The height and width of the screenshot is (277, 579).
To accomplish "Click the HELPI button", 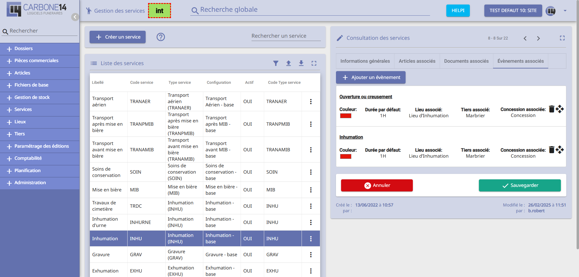I will click(x=458, y=11).
